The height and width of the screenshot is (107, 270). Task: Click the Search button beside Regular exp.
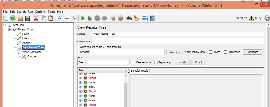182,62
